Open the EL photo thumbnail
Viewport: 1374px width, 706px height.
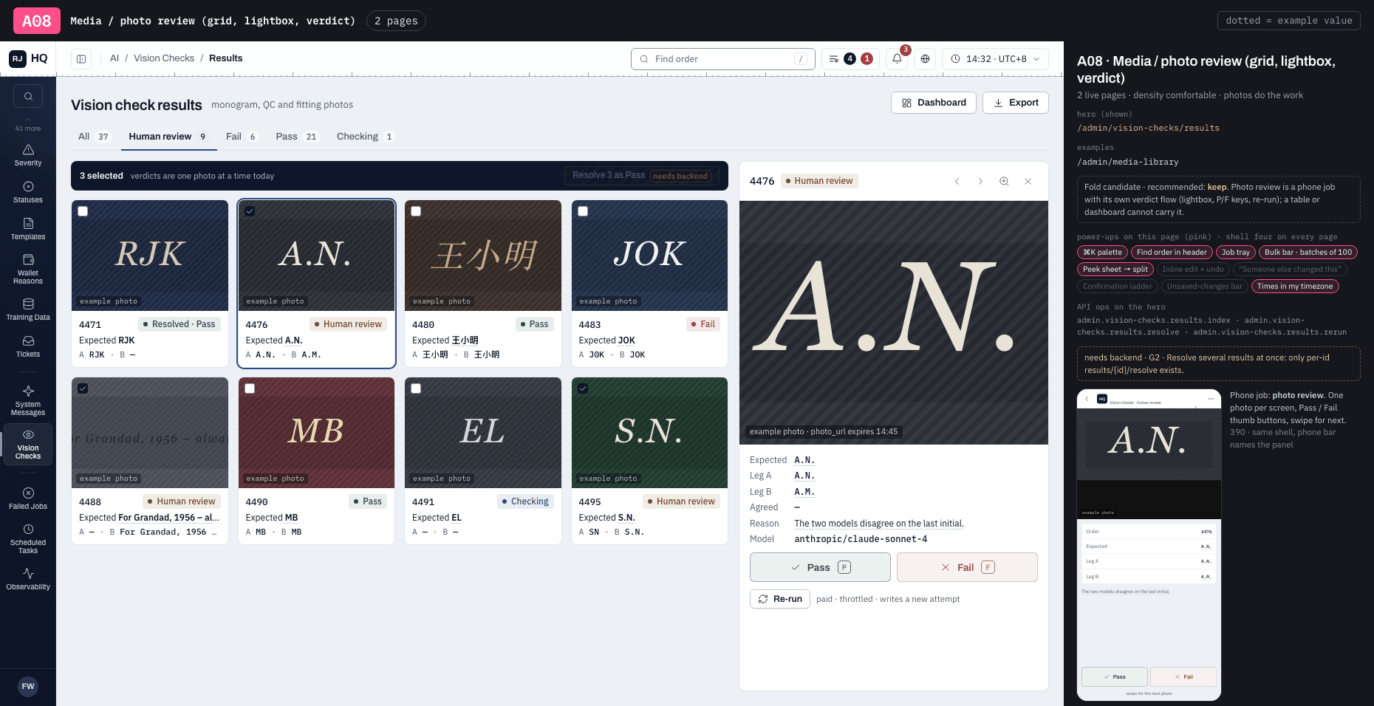483,433
